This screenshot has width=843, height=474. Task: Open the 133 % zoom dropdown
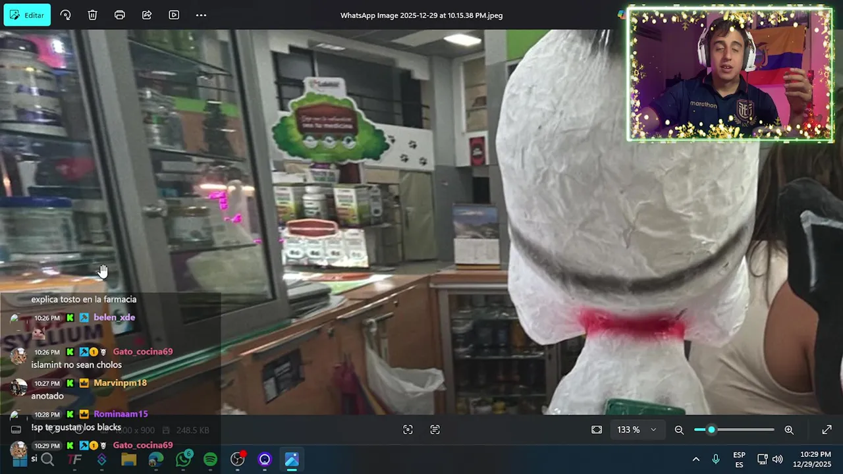click(x=637, y=430)
